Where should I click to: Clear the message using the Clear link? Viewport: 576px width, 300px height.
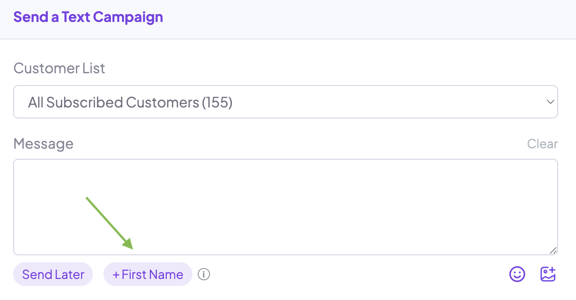coord(542,144)
